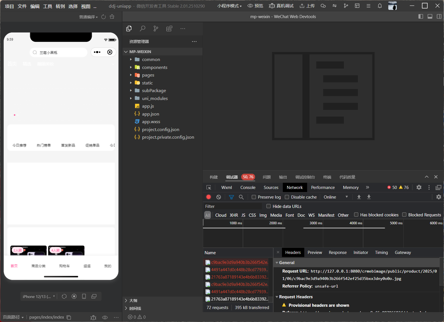The width and height of the screenshot is (444, 322).
Task: Toggle the left sidebar layout icon at top right
Action: pos(421,16)
